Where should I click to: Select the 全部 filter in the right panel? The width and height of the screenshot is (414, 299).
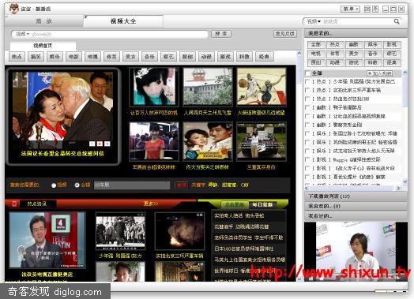[x=316, y=44]
